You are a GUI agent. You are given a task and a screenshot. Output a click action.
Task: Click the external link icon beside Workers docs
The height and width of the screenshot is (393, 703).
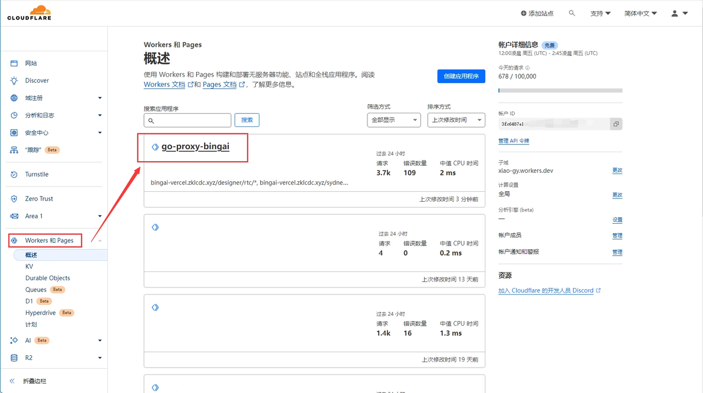190,84
